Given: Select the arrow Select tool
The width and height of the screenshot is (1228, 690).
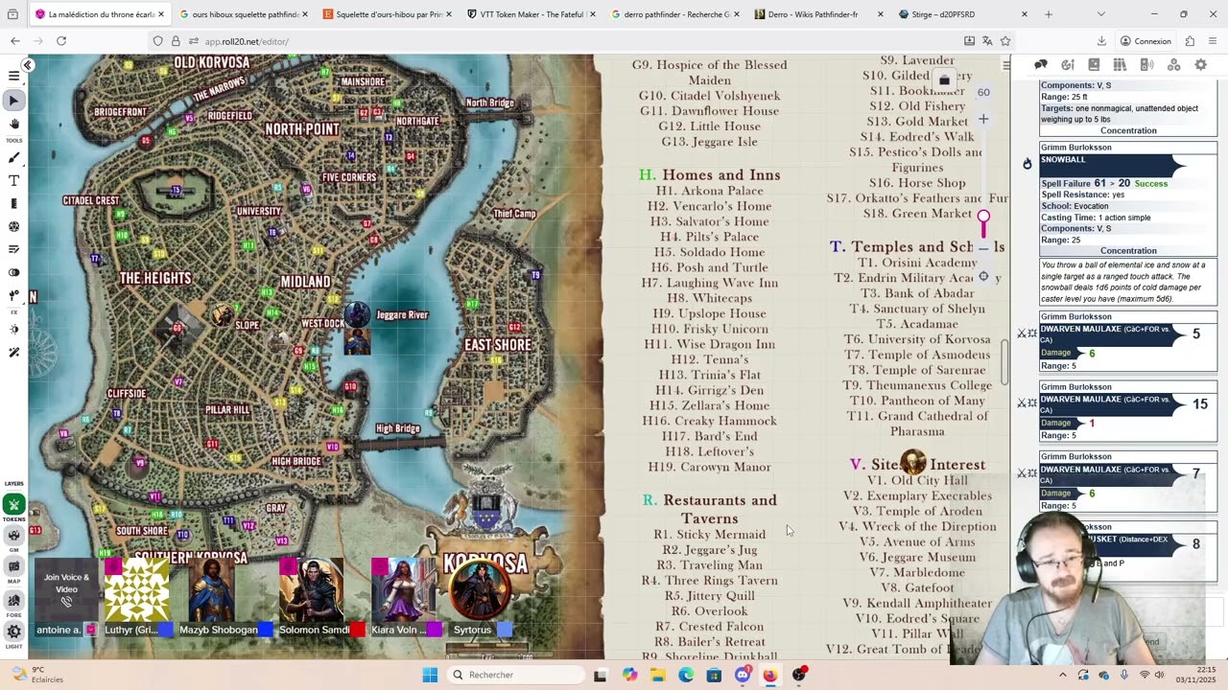Looking at the screenshot, I should [x=13, y=101].
